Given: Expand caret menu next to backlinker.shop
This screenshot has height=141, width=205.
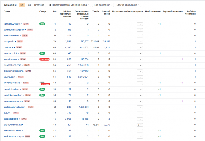Looking at the screenshot, I should pyautogui.click(x=20, y=36).
